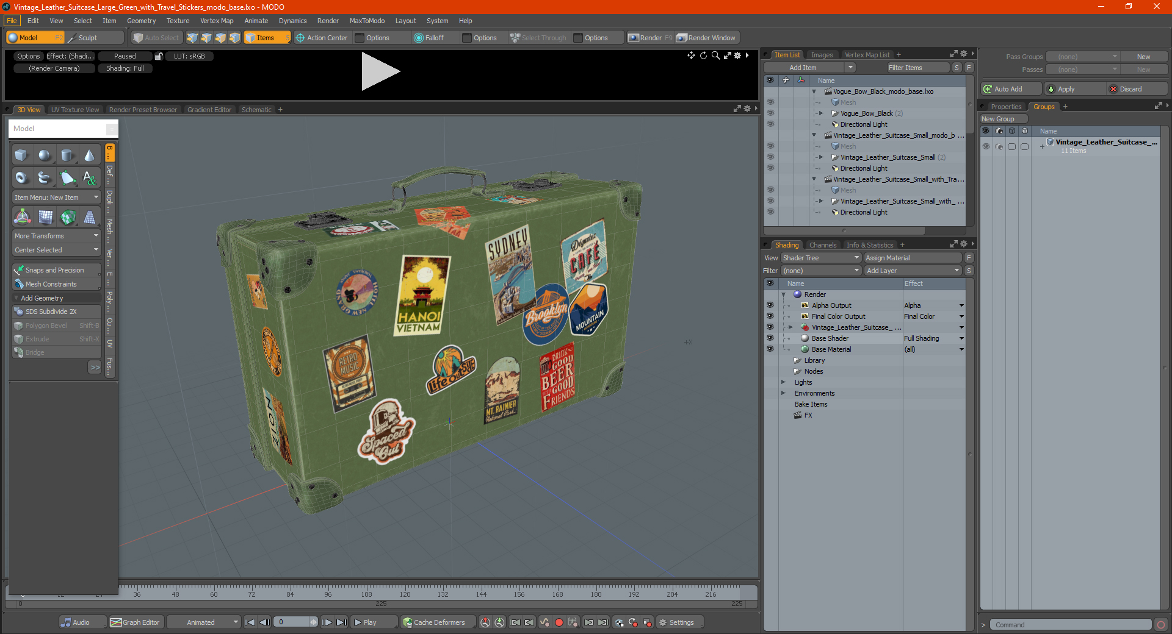
Task: Activate the checkered cube transform tool
Action: click(68, 216)
